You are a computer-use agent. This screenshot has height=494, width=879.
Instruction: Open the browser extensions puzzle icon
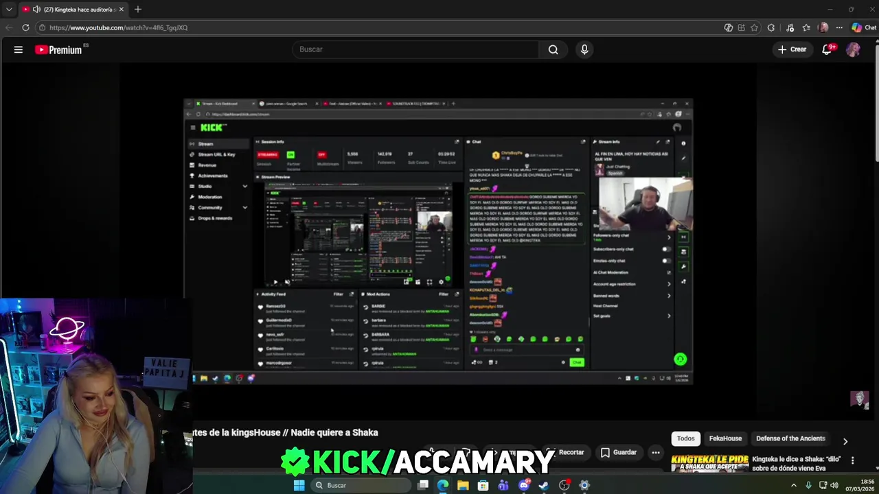(x=771, y=27)
